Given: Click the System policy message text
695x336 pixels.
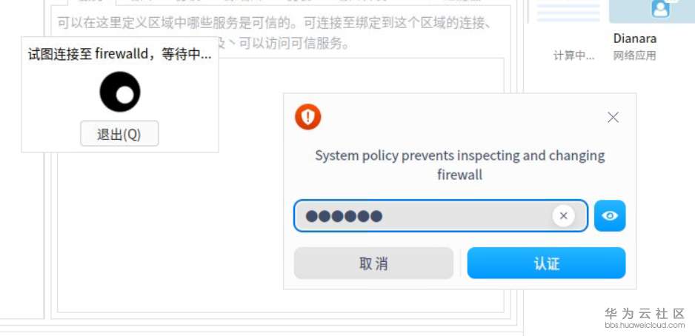Looking at the screenshot, I should (459, 165).
